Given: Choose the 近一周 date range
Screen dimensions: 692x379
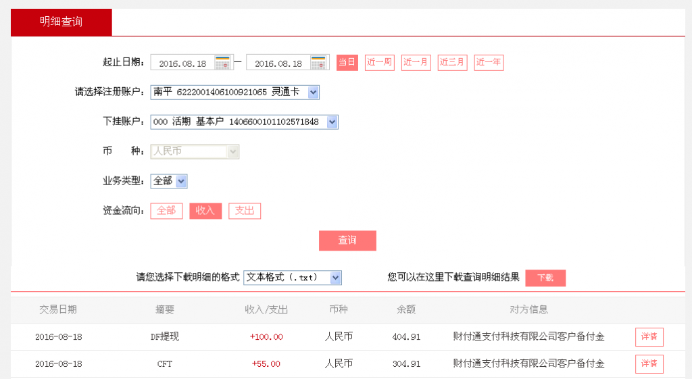Looking at the screenshot, I should (380, 62).
